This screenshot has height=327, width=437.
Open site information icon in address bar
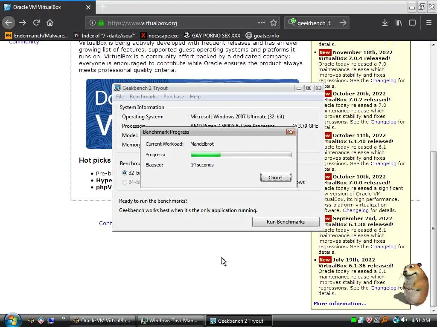[93, 23]
